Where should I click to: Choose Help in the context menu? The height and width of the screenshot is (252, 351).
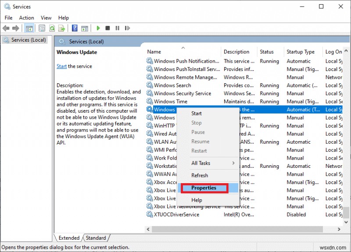coord(208,200)
